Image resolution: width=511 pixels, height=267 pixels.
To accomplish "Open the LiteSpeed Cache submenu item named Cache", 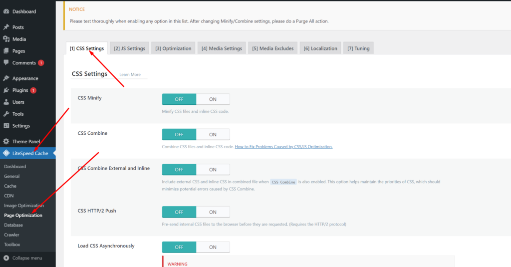I will (10, 186).
